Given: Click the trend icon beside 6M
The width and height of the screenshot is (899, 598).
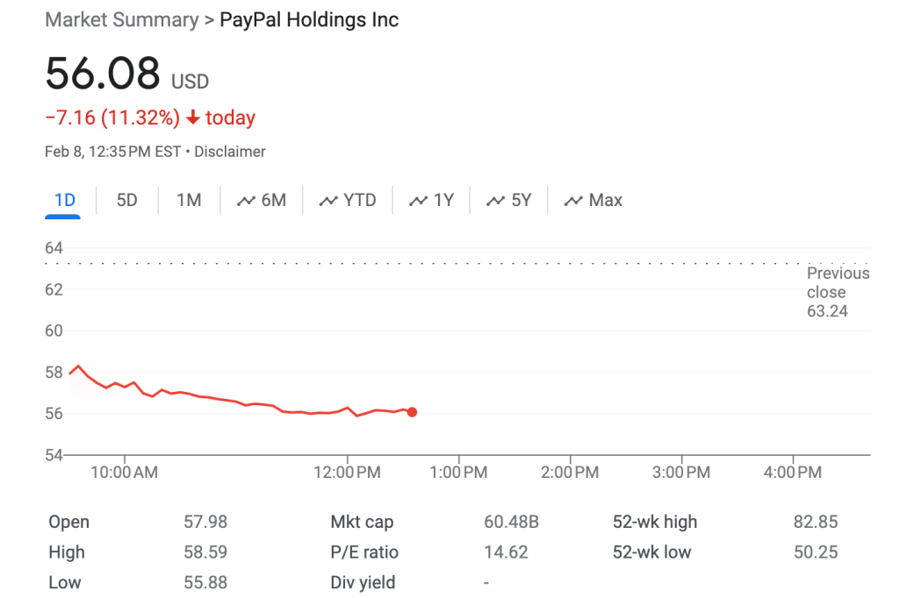Looking at the screenshot, I should (246, 201).
